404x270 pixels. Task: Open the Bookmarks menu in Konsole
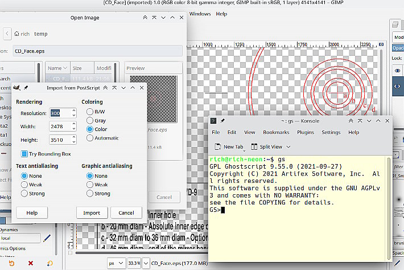[276, 132]
